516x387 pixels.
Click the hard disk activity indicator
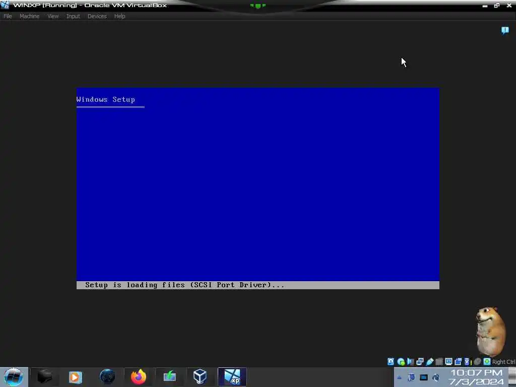pyautogui.click(x=391, y=362)
